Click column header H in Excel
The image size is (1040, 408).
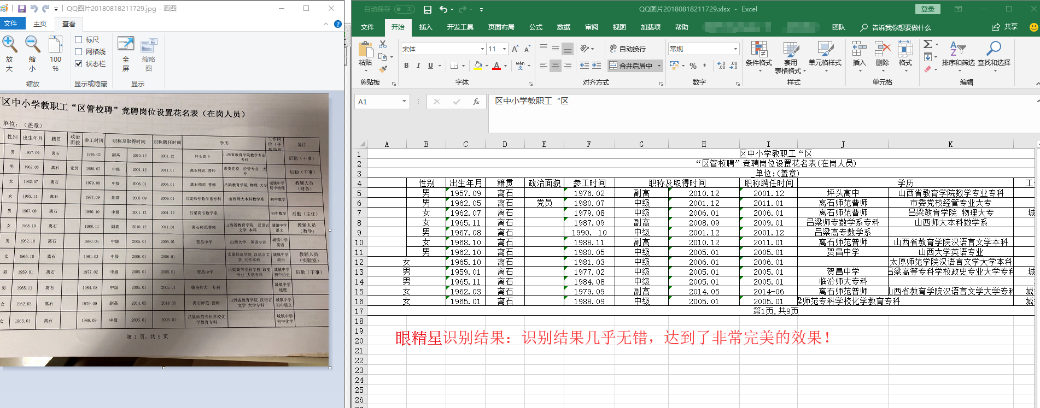point(704,144)
